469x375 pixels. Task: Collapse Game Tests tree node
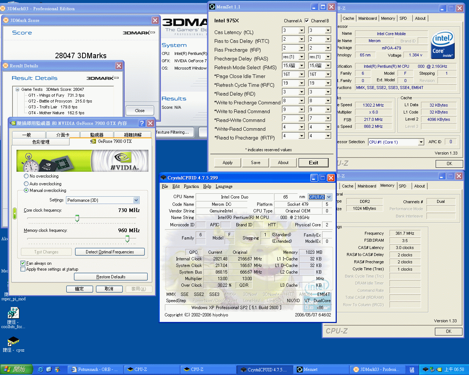[x=17, y=89]
